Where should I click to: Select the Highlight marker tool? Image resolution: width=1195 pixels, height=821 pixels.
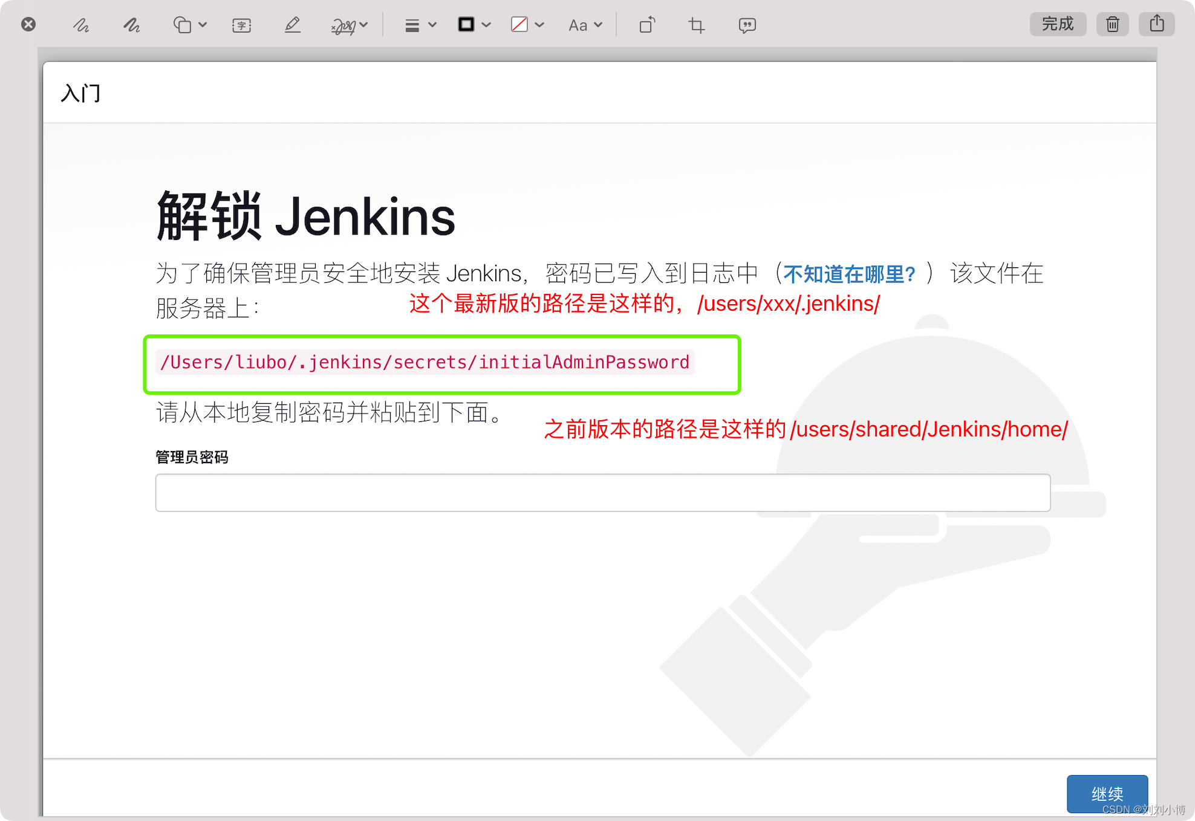point(292,25)
